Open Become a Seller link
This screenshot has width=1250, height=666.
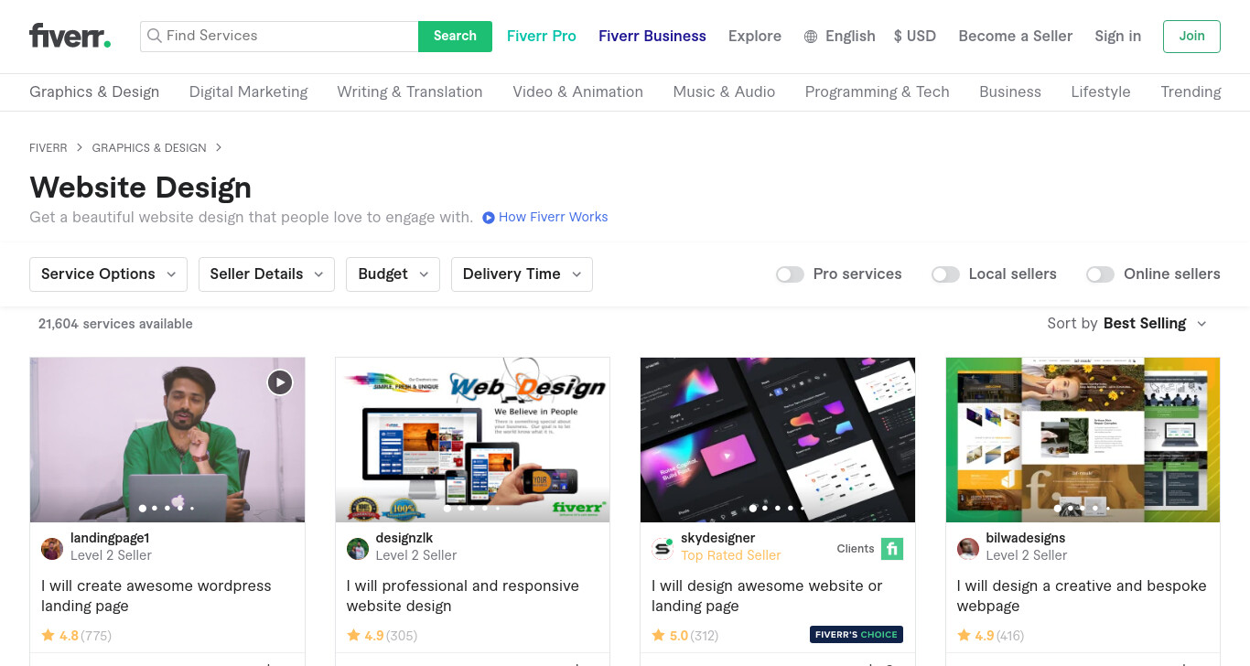[x=1015, y=37]
